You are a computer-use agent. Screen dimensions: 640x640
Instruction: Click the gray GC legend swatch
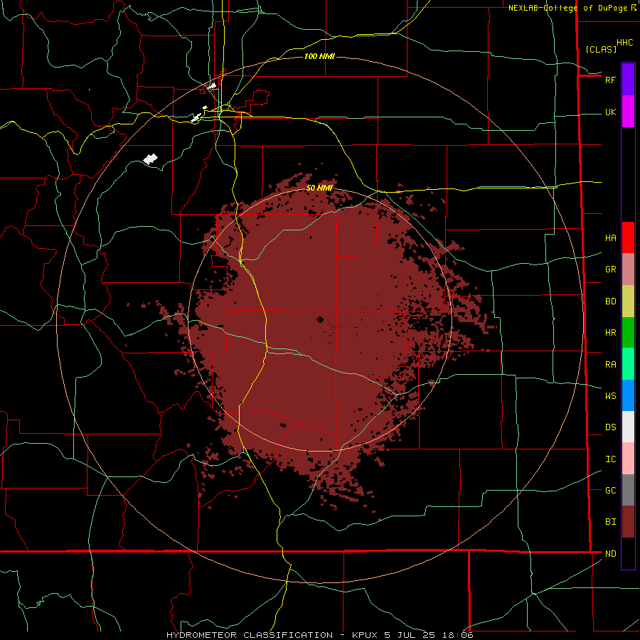[628, 490]
